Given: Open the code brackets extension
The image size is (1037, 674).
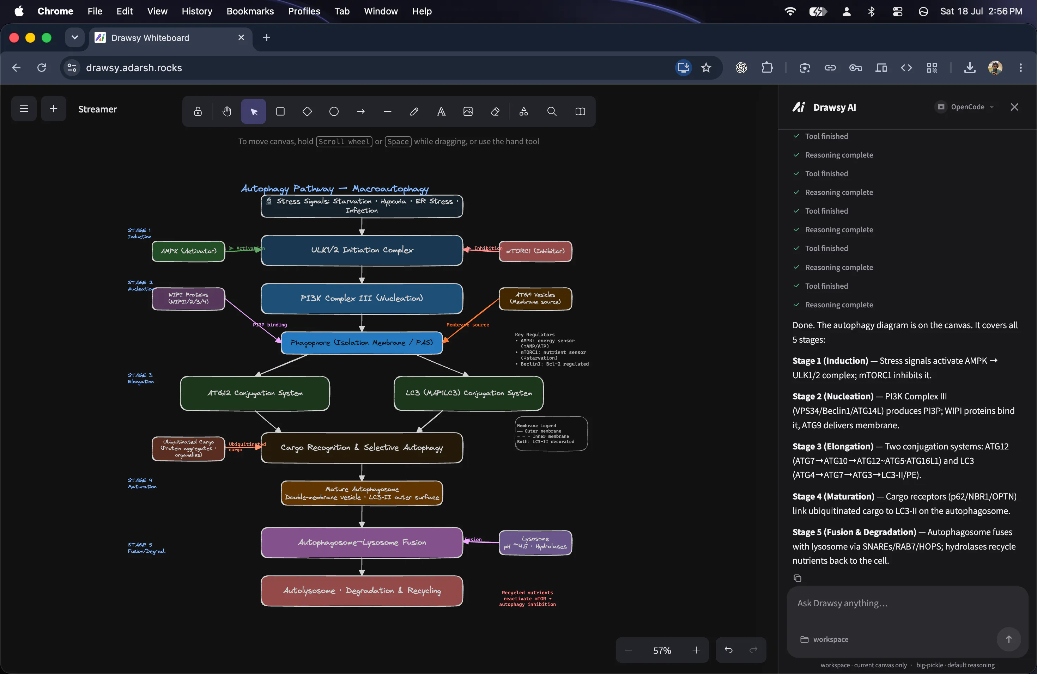Looking at the screenshot, I should pos(906,67).
